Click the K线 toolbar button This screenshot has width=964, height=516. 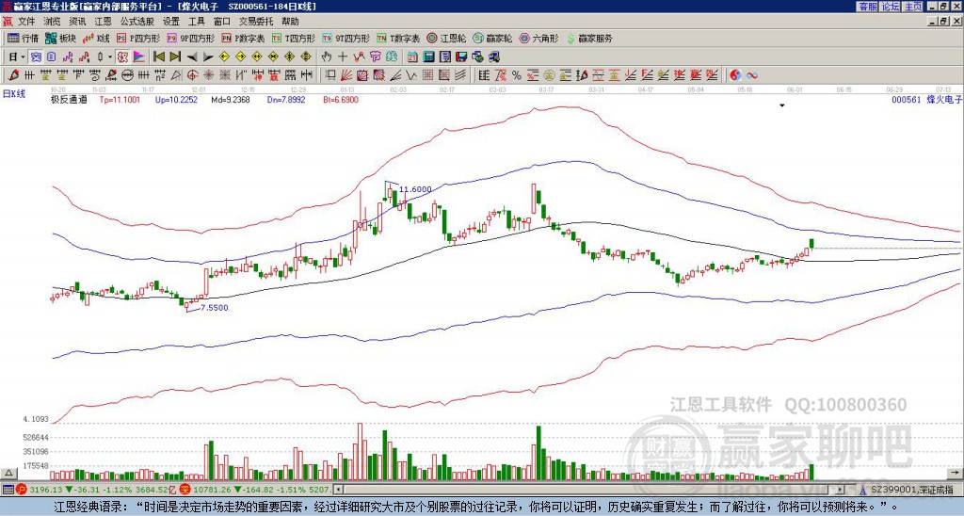[95, 38]
